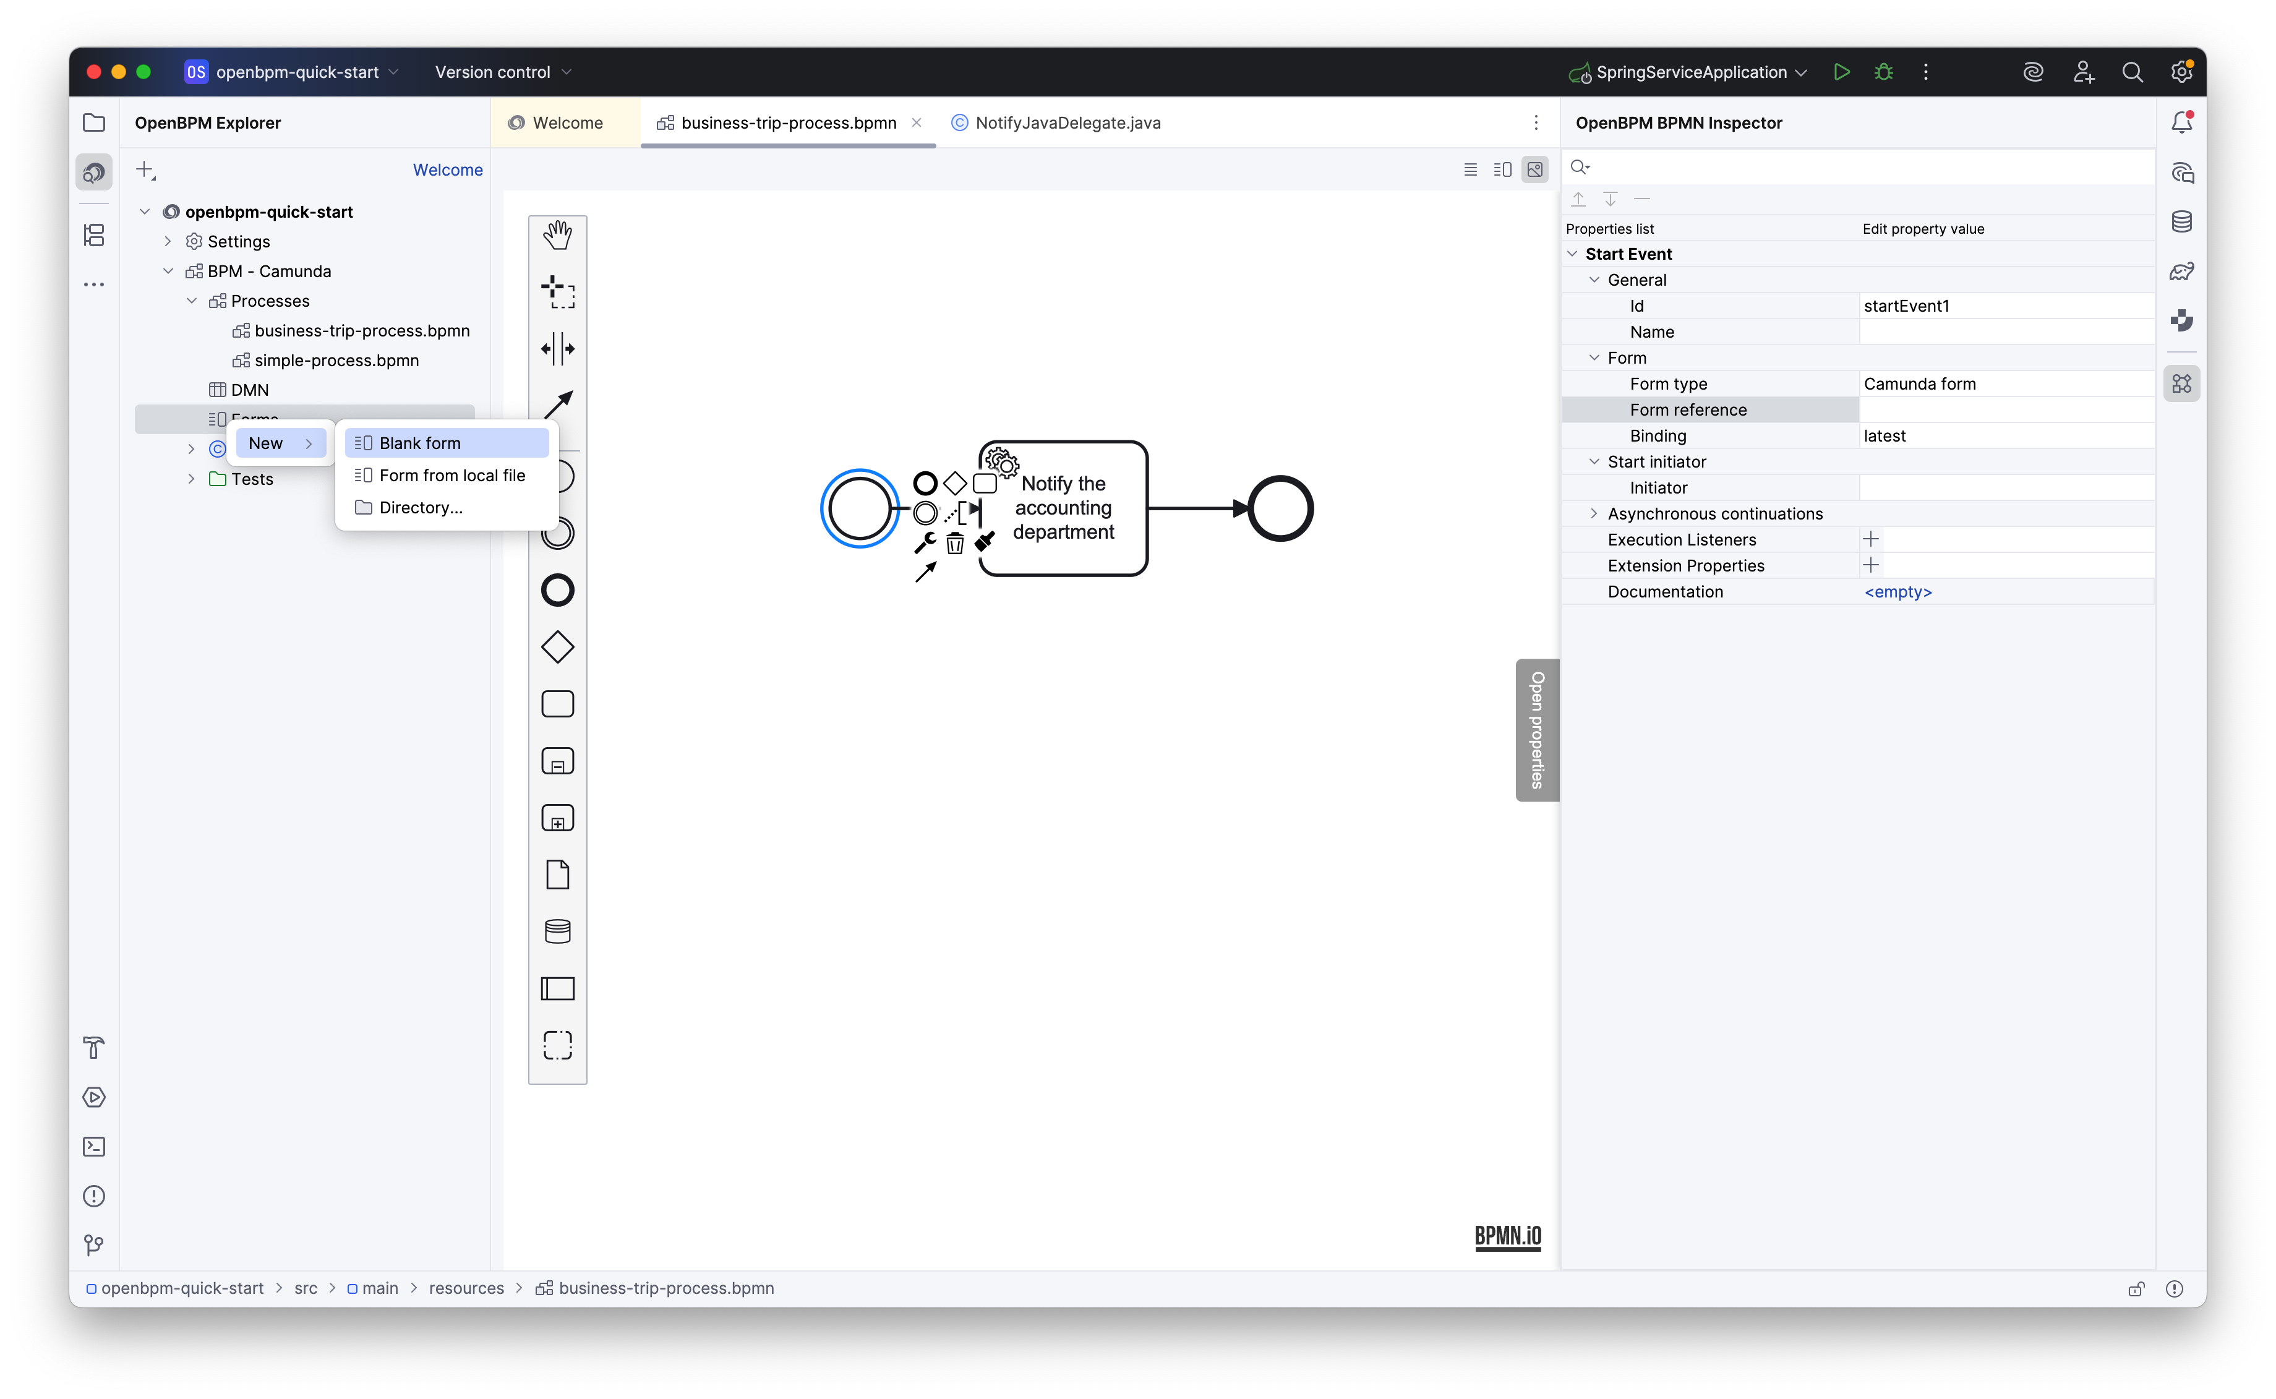The height and width of the screenshot is (1399, 2276).
Task: Debug SpringServiceApplication with bug icon
Action: [1883, 71]
